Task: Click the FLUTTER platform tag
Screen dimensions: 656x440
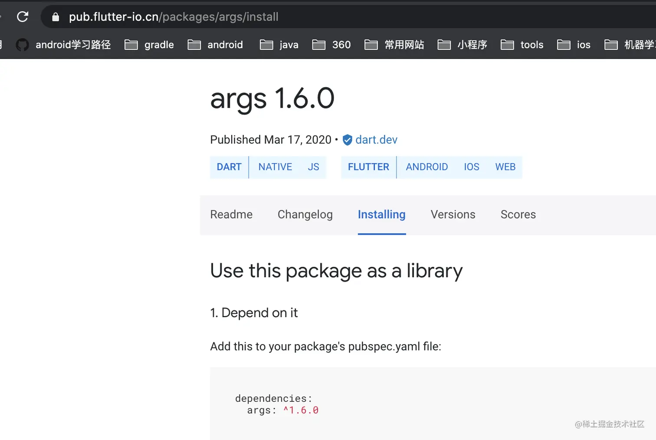Action: (x=368, y=167)
